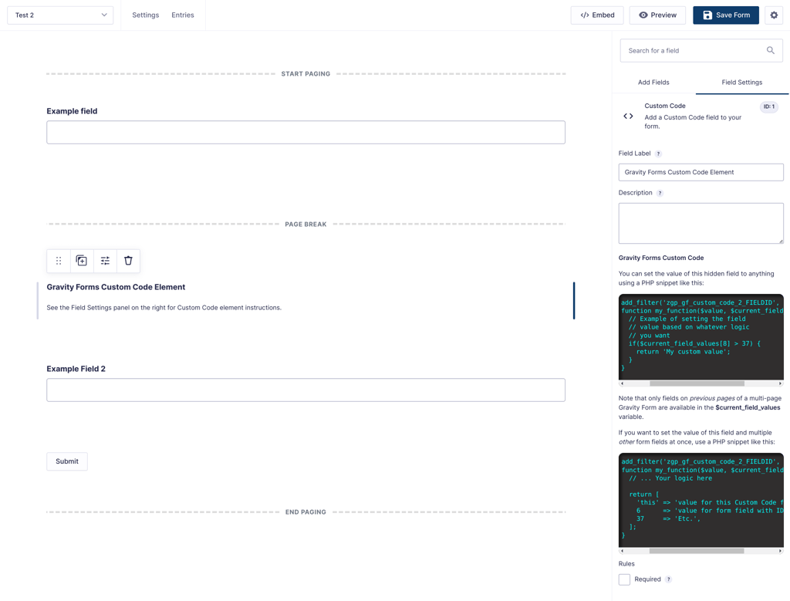The width and height of the screenshot is (790, 601).
Task: Click the drag handle icon on field toolbar
Action: click(x=59, y=261)
